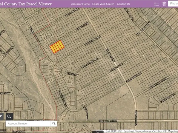This screenshot has width=178, height=133.
Task: Click the Tivoli Rd NW label
Action: click(x=82, y=26)
